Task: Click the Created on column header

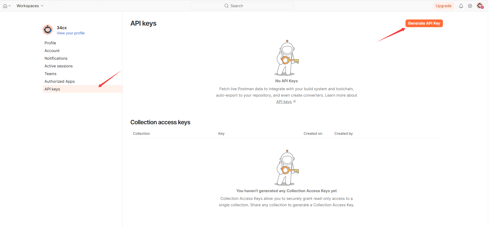Action: (x=313, y=133)
